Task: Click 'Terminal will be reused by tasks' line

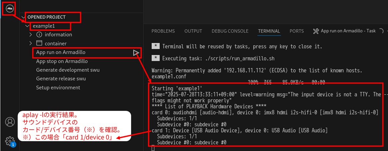Action: [x=242, y=46]
